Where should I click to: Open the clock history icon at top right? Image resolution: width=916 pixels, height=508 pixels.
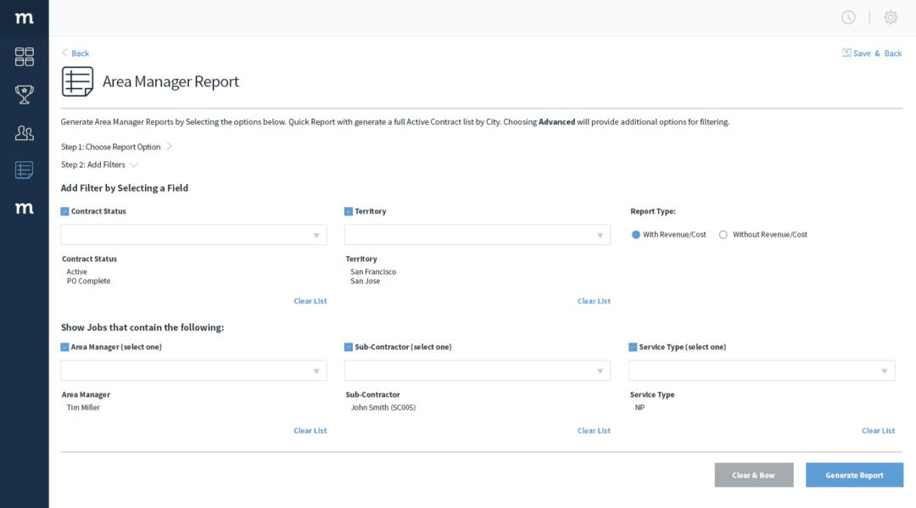(x=848, y=17)
